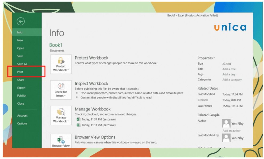Click the size value 27.4KB

click(227, 64)
